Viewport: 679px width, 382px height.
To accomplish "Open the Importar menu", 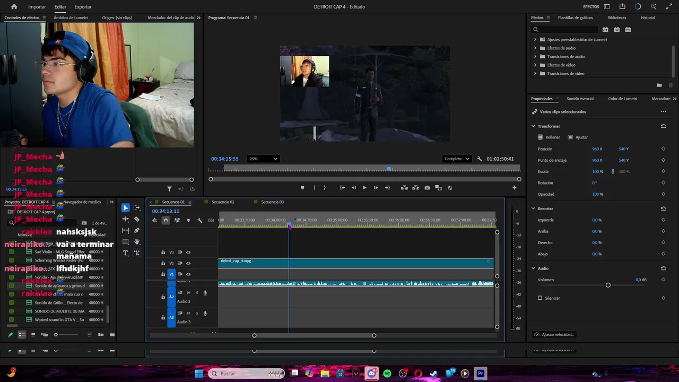I will click(37, 7).
